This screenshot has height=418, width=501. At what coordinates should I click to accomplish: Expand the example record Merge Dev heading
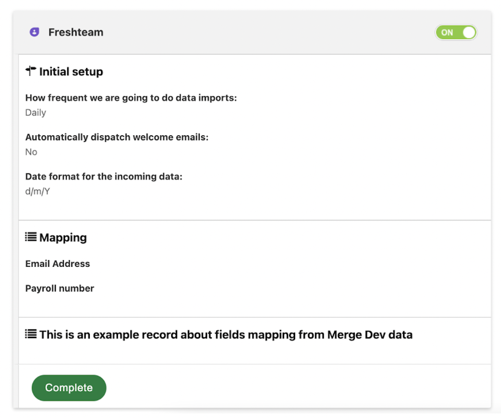coord(226,335)
